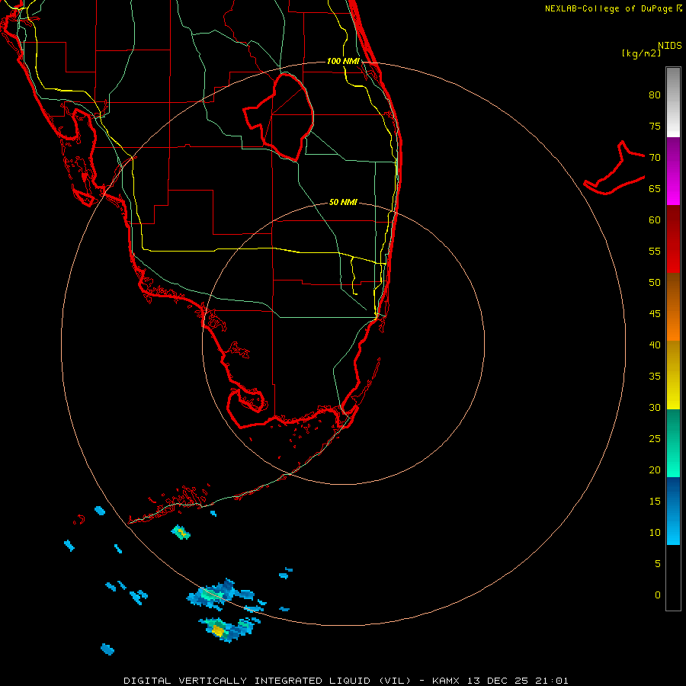
Task: Pick the blue segment of VIL scale
Action: tap(673, 511)
